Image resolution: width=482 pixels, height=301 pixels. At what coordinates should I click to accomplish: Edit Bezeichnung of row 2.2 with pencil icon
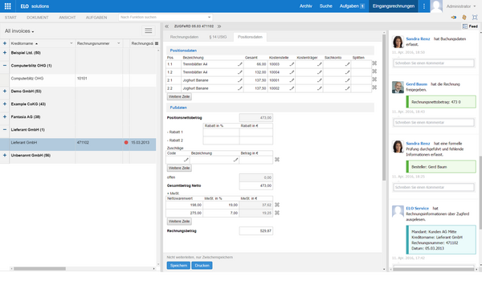[239, 88]
